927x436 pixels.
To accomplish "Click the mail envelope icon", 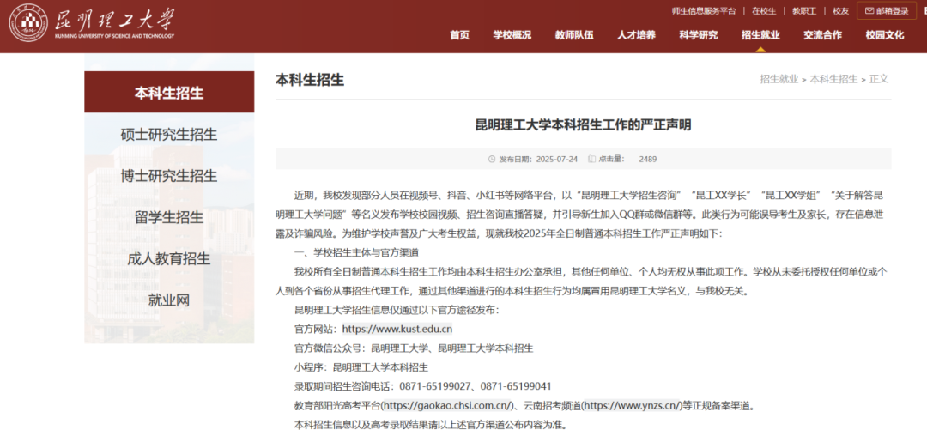I will pyautogui.click(x=869, y=11).
